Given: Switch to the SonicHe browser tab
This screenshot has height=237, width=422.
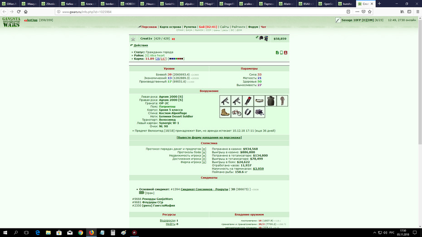Looking at the screenshot, I should pos(168,4).
